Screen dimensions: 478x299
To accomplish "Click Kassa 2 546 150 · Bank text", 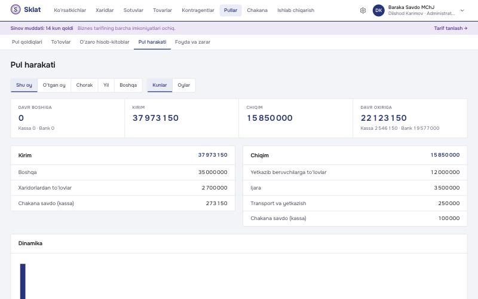I will click(400, 128).
